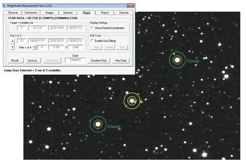Go to the Aperture tab
Viewport: 246px width, 164px height.
(x=68, y=13)
